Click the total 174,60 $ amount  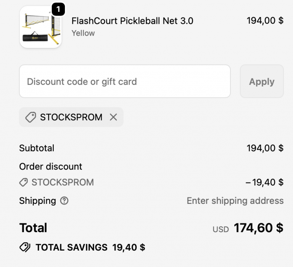click(258, 228)
